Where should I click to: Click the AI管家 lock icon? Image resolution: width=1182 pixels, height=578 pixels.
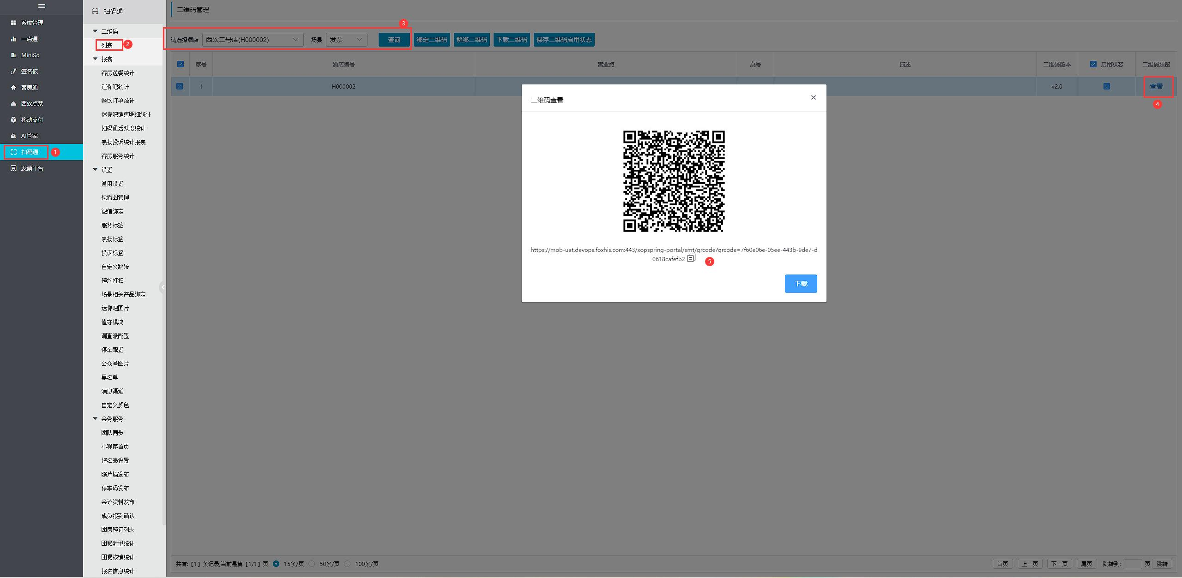pyautogui.click(x=13, y=136)
